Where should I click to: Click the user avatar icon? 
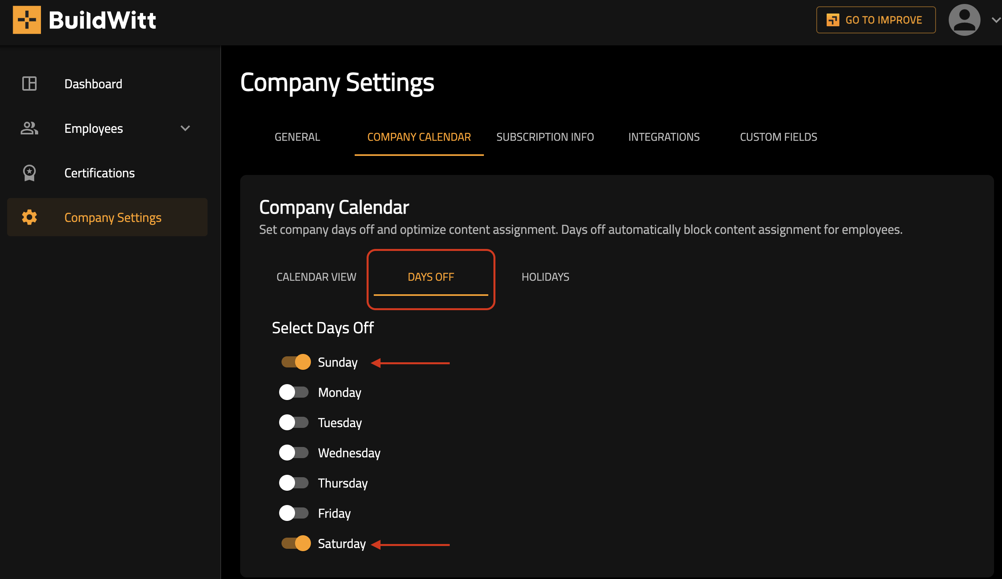coord(964,20)
